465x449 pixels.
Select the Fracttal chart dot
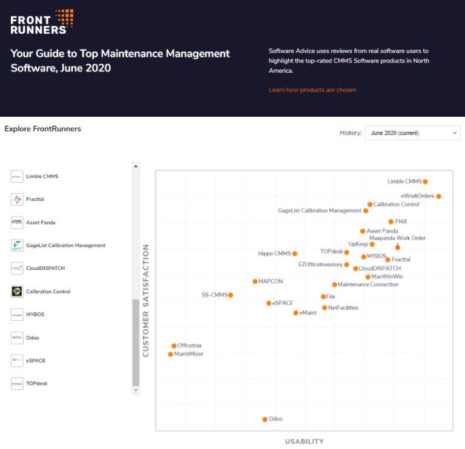[388, 260]
